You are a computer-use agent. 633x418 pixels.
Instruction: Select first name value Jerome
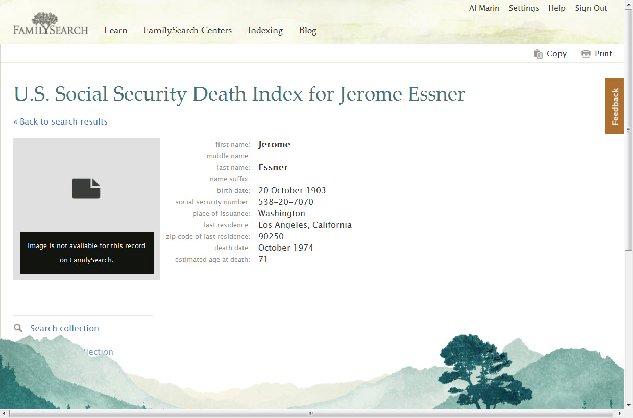[x=274, y=144]
